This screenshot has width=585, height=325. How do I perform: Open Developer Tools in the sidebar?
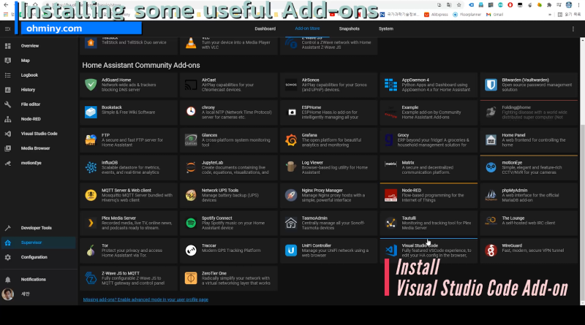38,228
